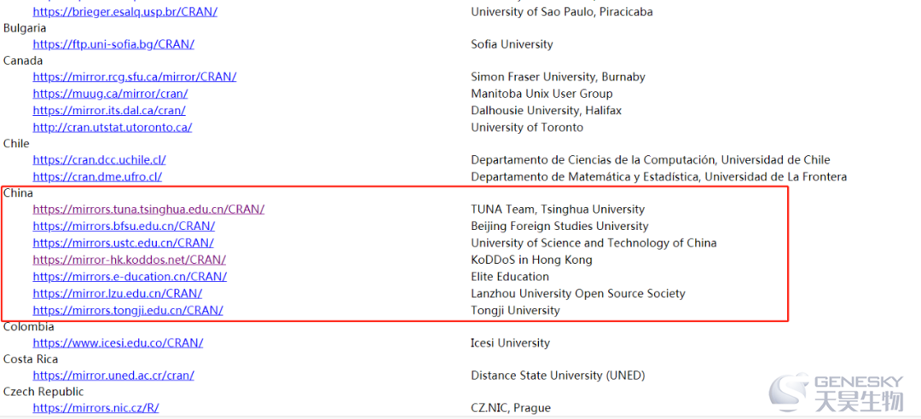921x419 pixels.
Task: Open the mirrors.nic.cz R mirror link
Action: 96,408
